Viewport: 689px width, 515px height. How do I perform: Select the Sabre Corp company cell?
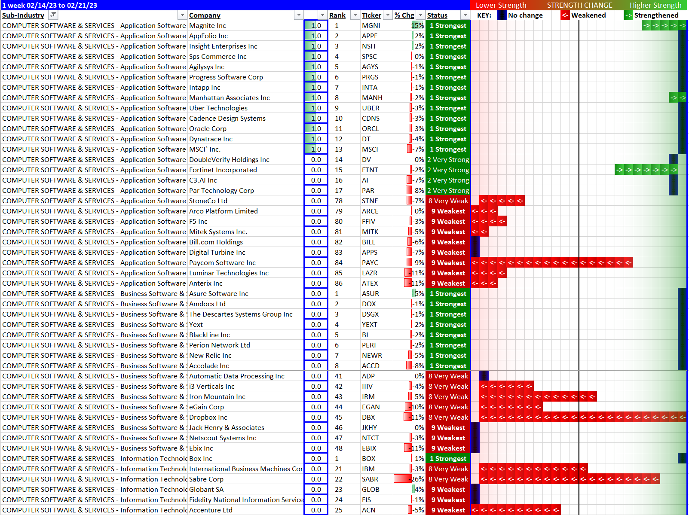tap(246, 479)
